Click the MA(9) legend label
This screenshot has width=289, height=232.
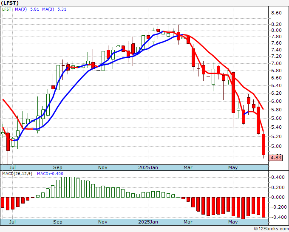pyautogui.click(x=21, y=9)
